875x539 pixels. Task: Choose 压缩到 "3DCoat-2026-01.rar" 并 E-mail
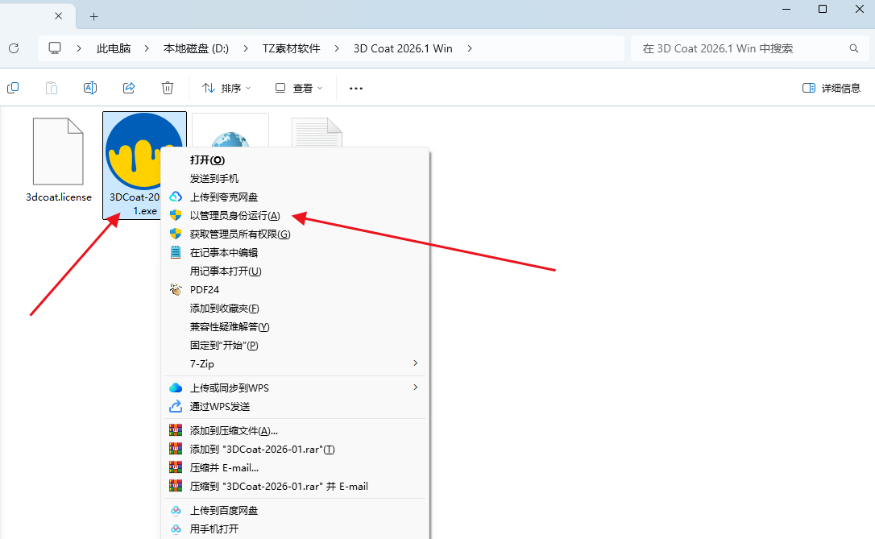pos(296,486)
